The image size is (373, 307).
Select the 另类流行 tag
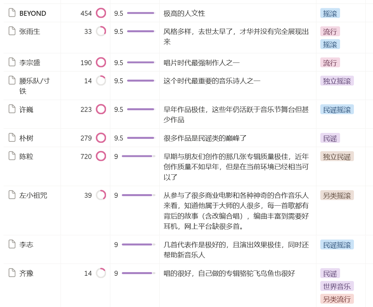pos(337,299)
